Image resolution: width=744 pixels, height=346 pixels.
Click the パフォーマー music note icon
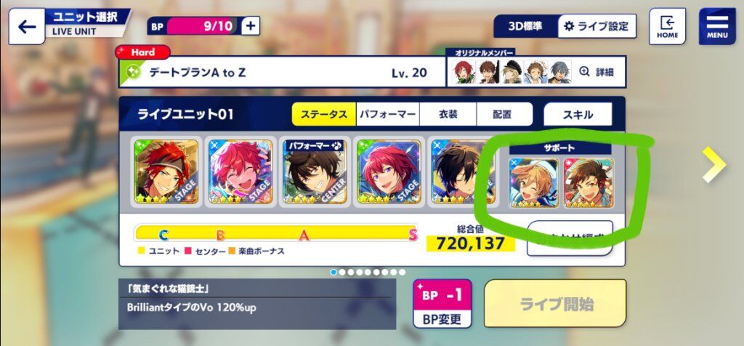pos(338,145)
